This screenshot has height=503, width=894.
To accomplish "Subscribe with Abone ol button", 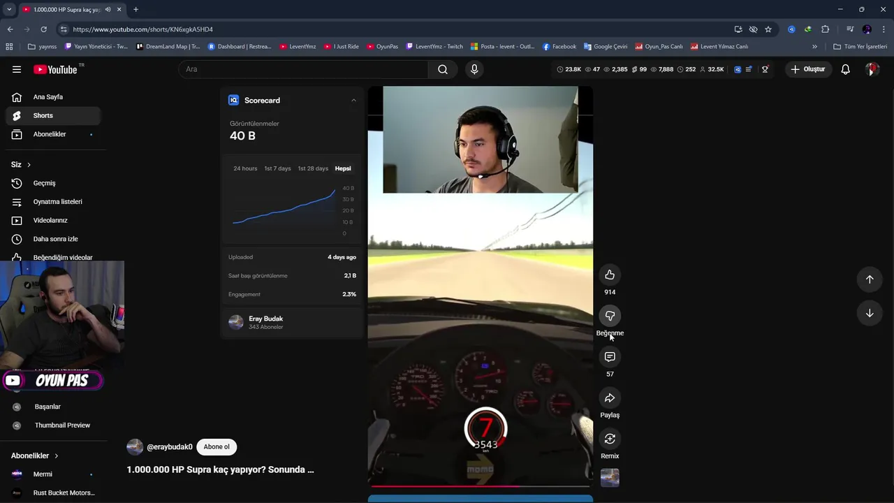I will [217, 447].
